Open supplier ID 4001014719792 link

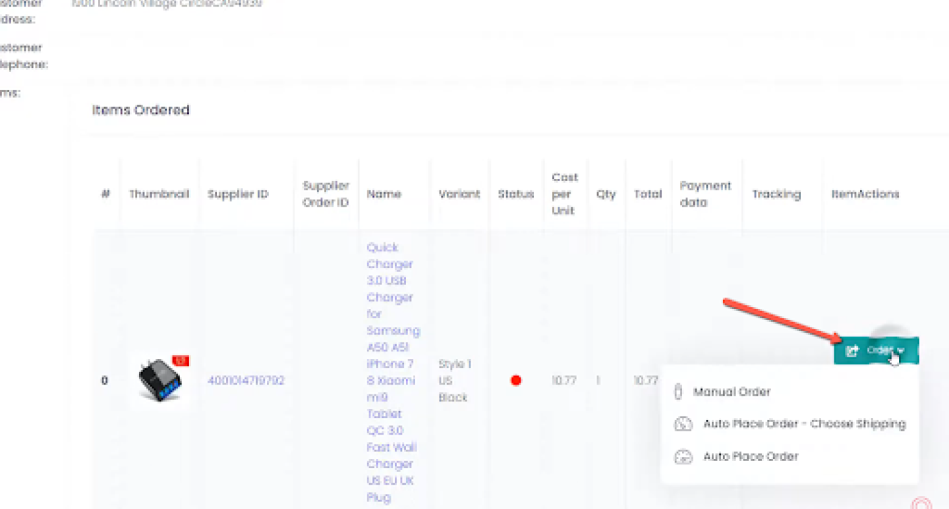click(x=246, y=381)
